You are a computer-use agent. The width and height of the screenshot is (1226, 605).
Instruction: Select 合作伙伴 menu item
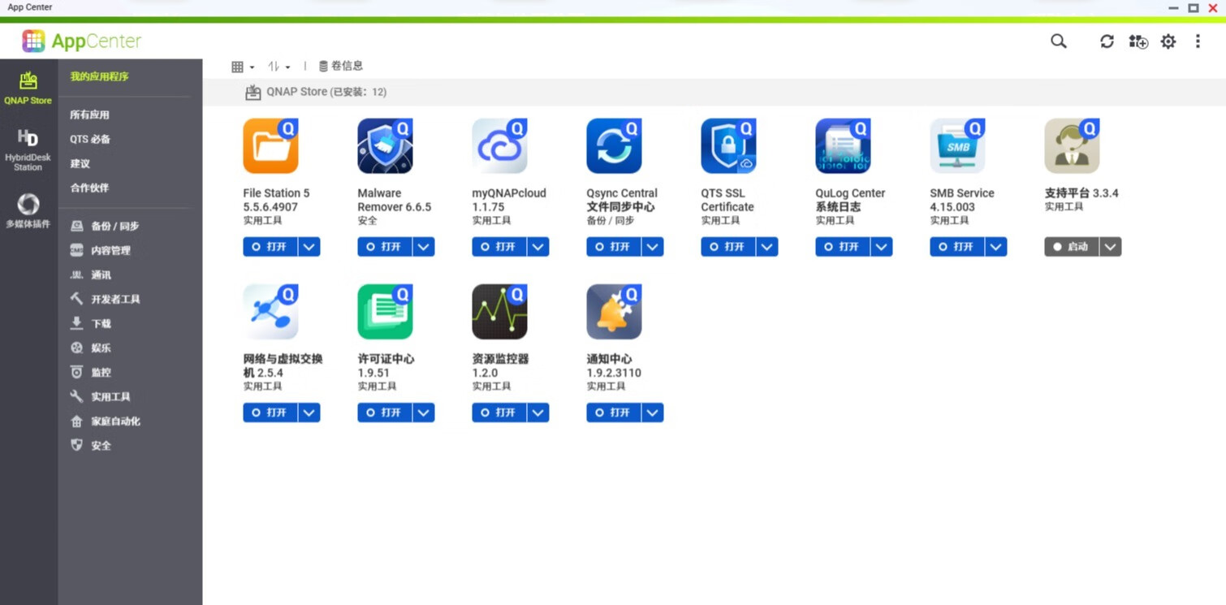click(89, 188)
